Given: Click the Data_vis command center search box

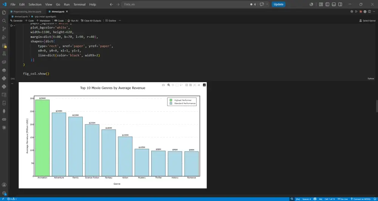Looking at the screenshot, I should pyautogui.click(x=184, y=4).
